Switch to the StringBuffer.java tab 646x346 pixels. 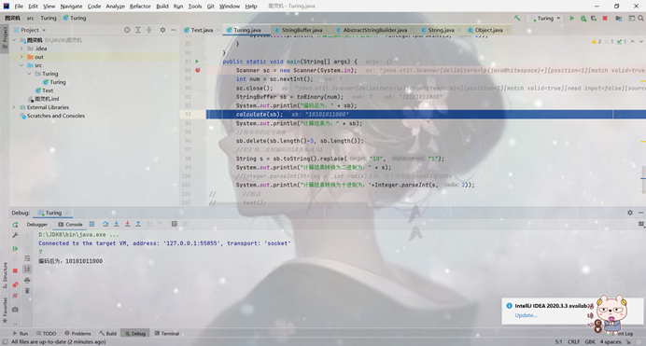302,30
